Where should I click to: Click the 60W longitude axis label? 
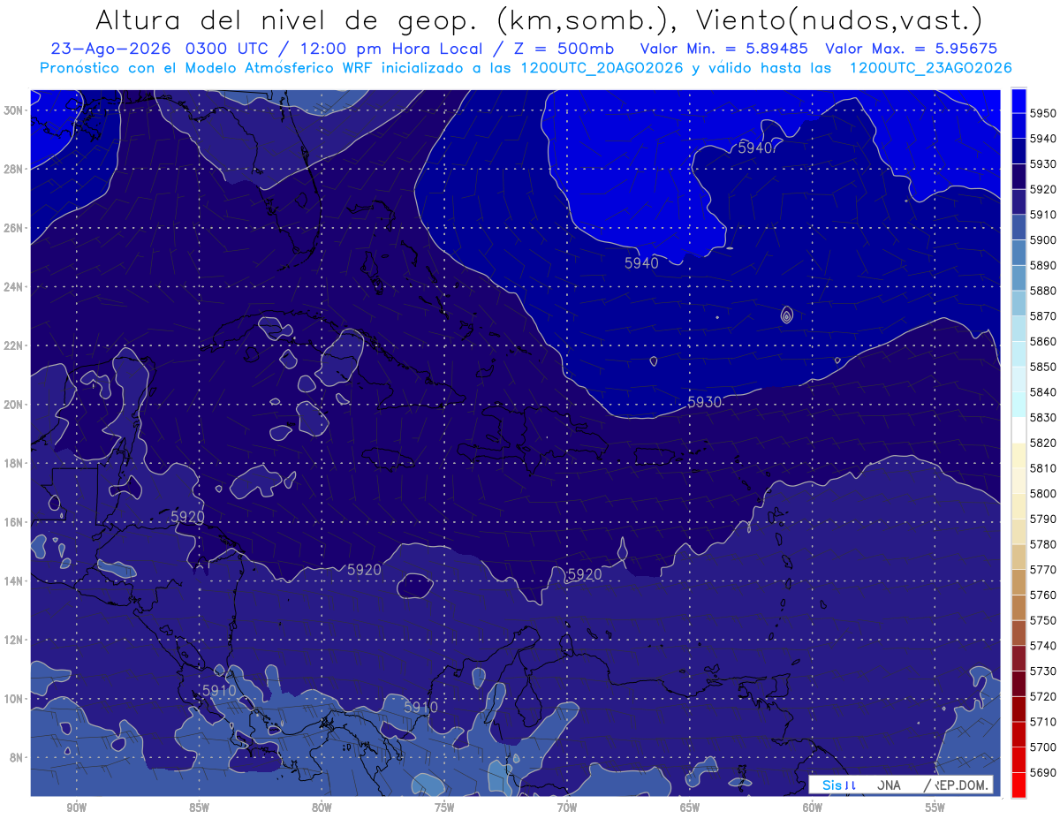pyautogui.click(x=813, y=808)
